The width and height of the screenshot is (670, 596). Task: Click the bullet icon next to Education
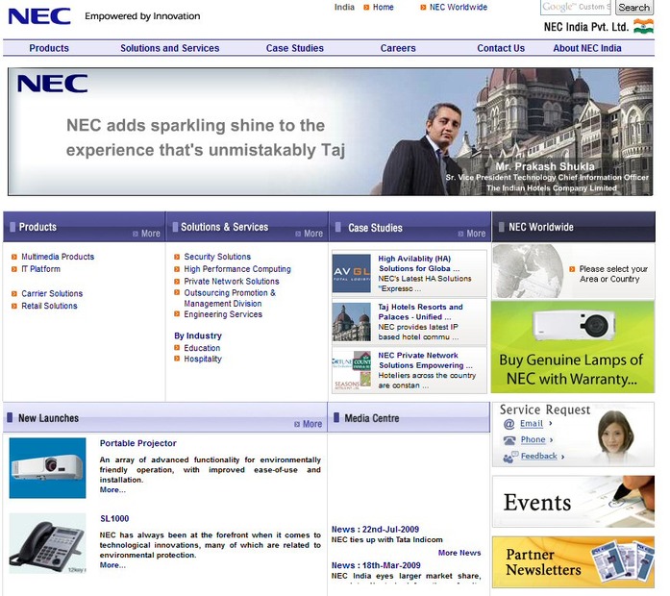pos(177,348)
